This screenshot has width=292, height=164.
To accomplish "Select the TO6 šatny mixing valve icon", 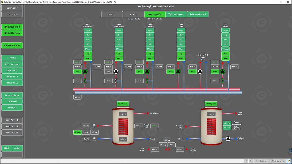I will [x=222, y=81].
